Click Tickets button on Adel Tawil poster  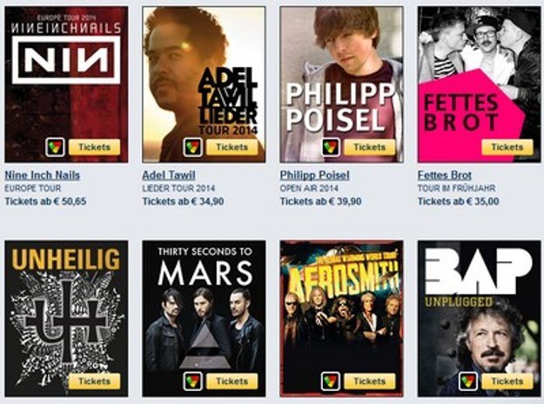232,147
